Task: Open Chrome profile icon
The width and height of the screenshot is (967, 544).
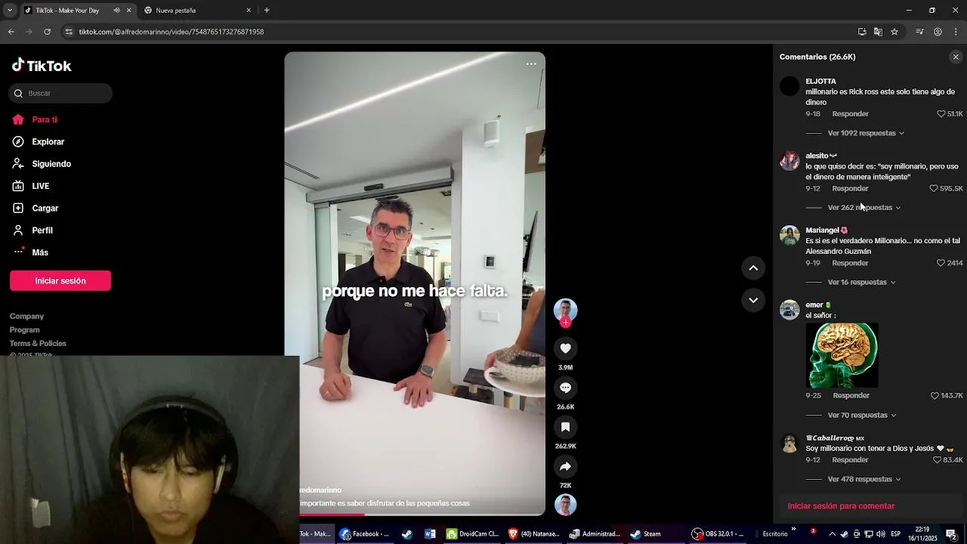Action: 938,32
